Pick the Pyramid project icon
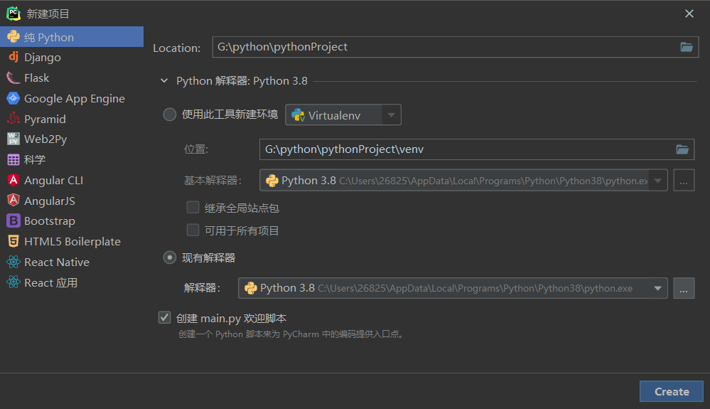Image resolution: width=710 pixels, height=409 pixels. [13, 119]
